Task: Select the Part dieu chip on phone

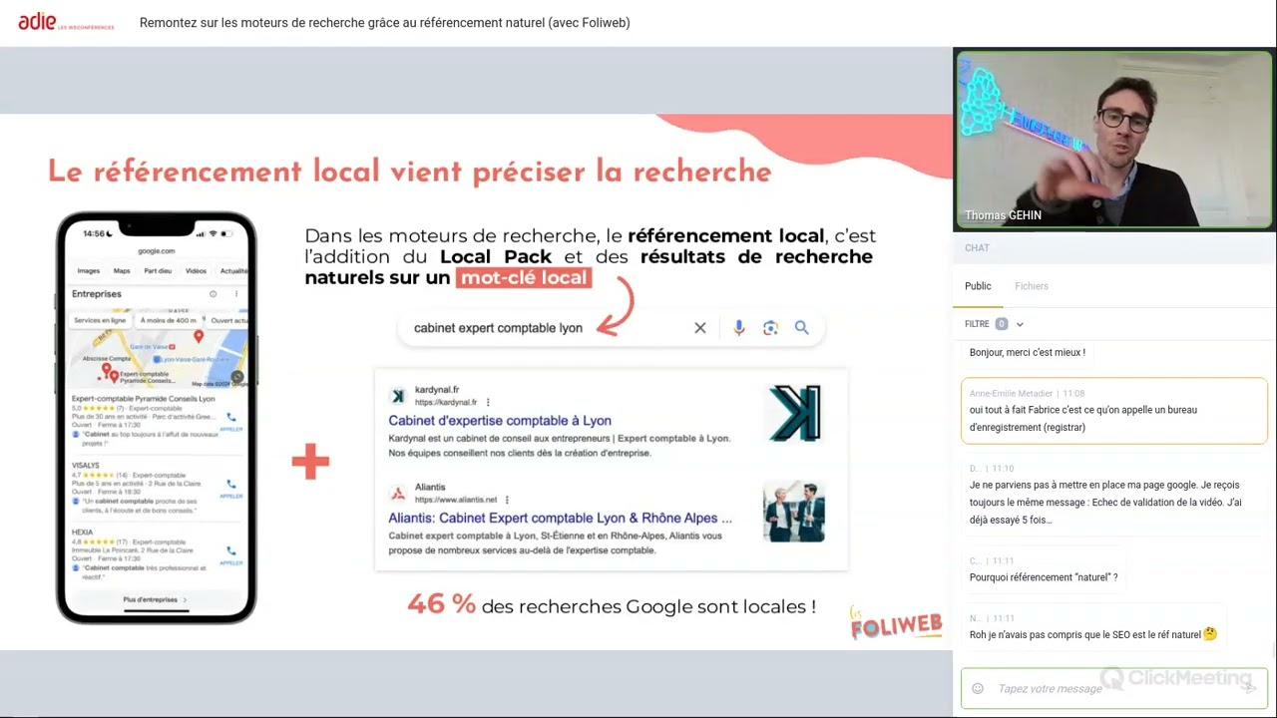Action: [x=158, y=271]
